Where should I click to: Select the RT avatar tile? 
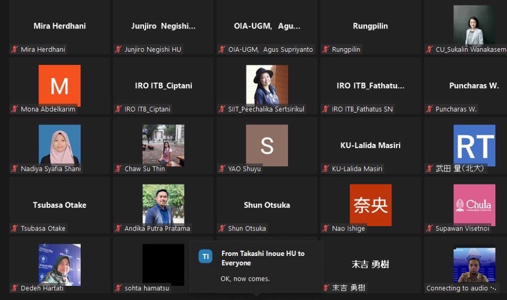(474, 145)
